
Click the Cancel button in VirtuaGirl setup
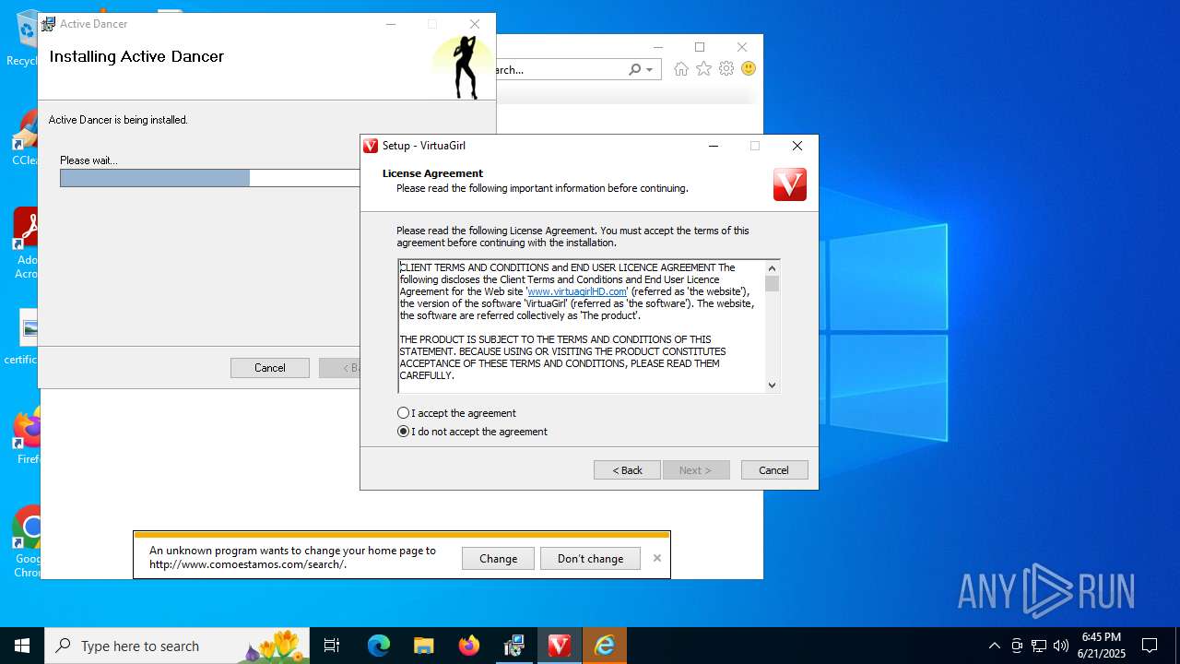pos(774,470)
